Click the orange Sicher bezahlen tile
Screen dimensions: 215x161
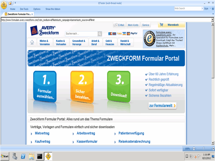point(82,87)
